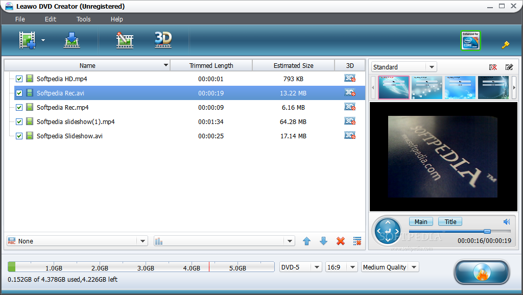
Task: Clear the file list icon
Action: [357, 241]
